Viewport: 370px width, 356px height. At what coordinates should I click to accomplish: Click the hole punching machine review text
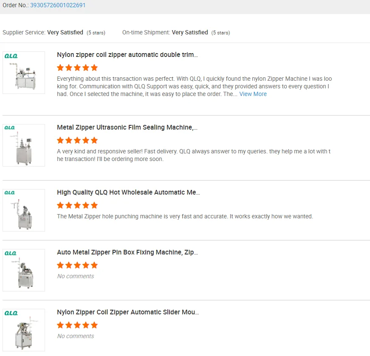point(185,216)
